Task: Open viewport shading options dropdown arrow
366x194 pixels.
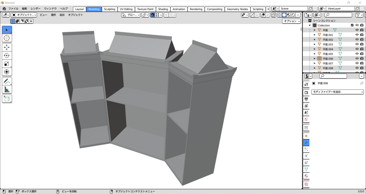Action: 298,15
